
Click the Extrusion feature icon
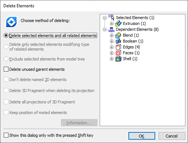(118, 23)
